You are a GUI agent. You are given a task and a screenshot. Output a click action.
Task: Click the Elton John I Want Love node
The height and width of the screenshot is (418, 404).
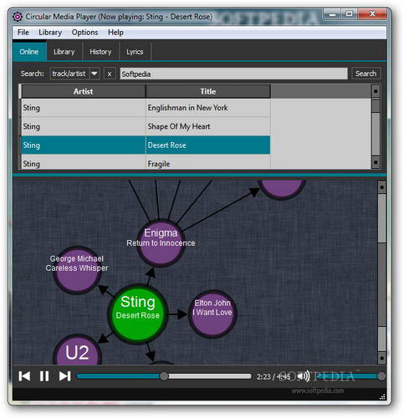tap(212, 314)
